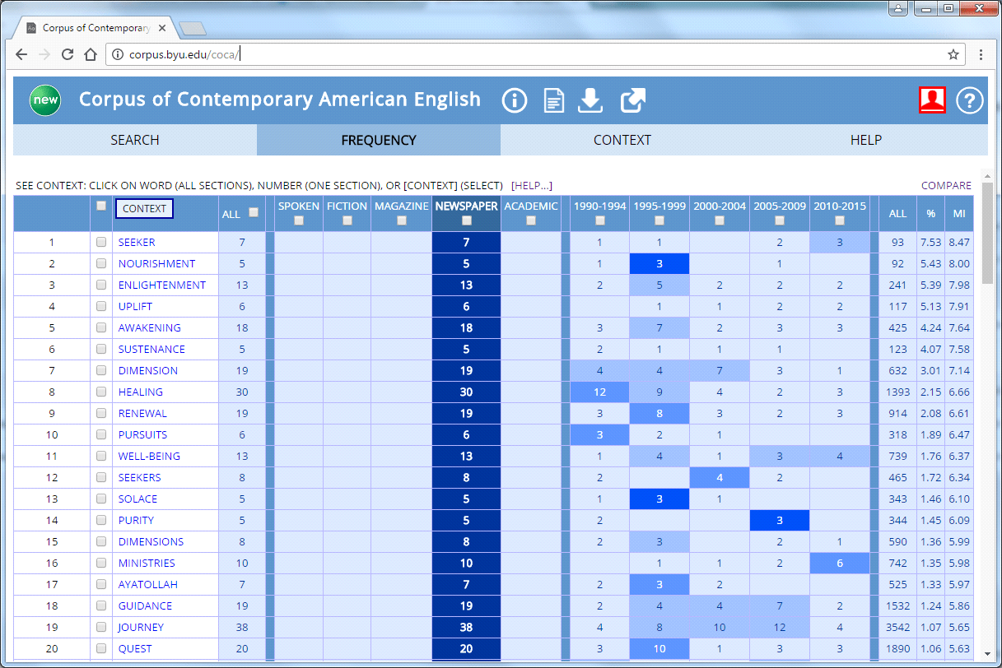The image size is (1002, 668).
Task: Click the document page icon in header
Action: (554, 100)
